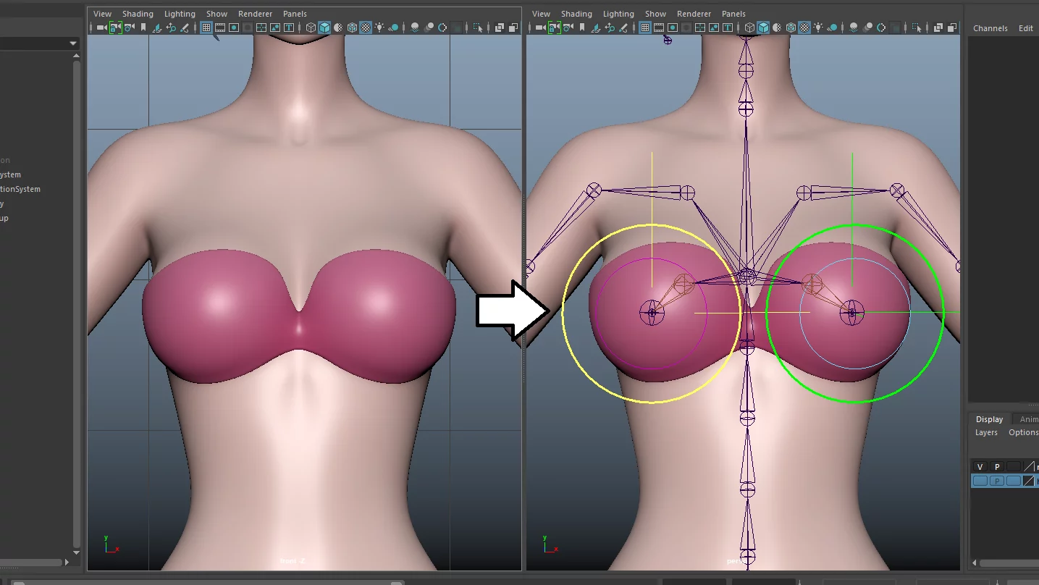Open Shading menu in front view panel
Screen dimensions: 1039x585
[138, 14]
